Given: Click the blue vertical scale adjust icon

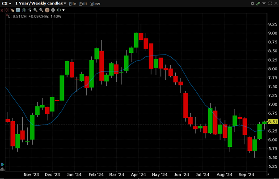Looking at the screenshot, I should tap(2, 164).
